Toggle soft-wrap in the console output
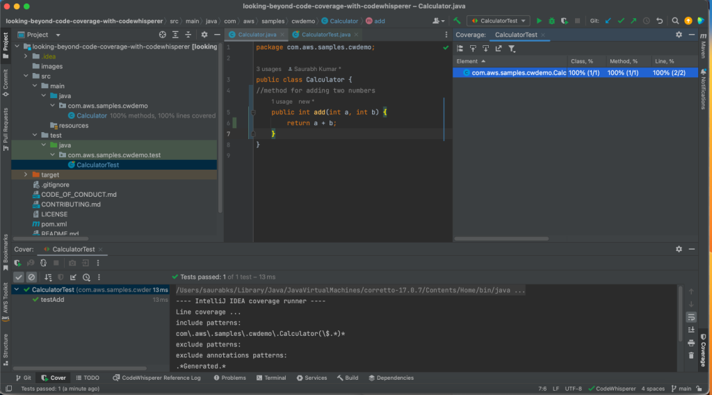The image size is (712, 395). pyautogui.click(x=691, y=317)
